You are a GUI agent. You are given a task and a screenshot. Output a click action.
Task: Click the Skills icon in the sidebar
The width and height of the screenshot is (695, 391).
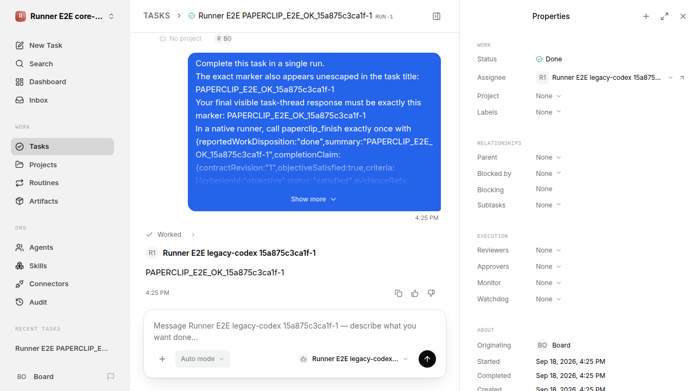[x=20, y=266]
